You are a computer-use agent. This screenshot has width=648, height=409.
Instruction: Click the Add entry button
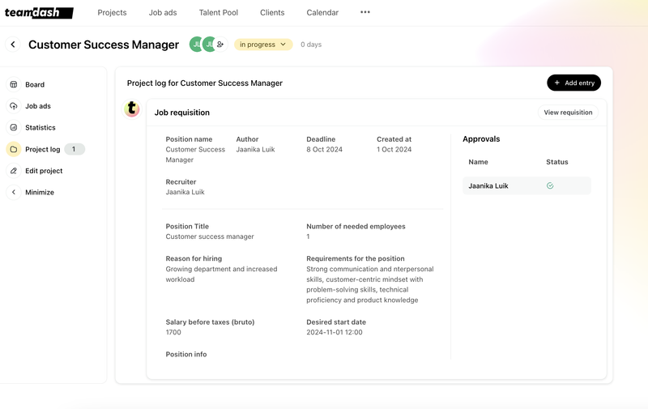pyautogui.click(x=573, y=83)
